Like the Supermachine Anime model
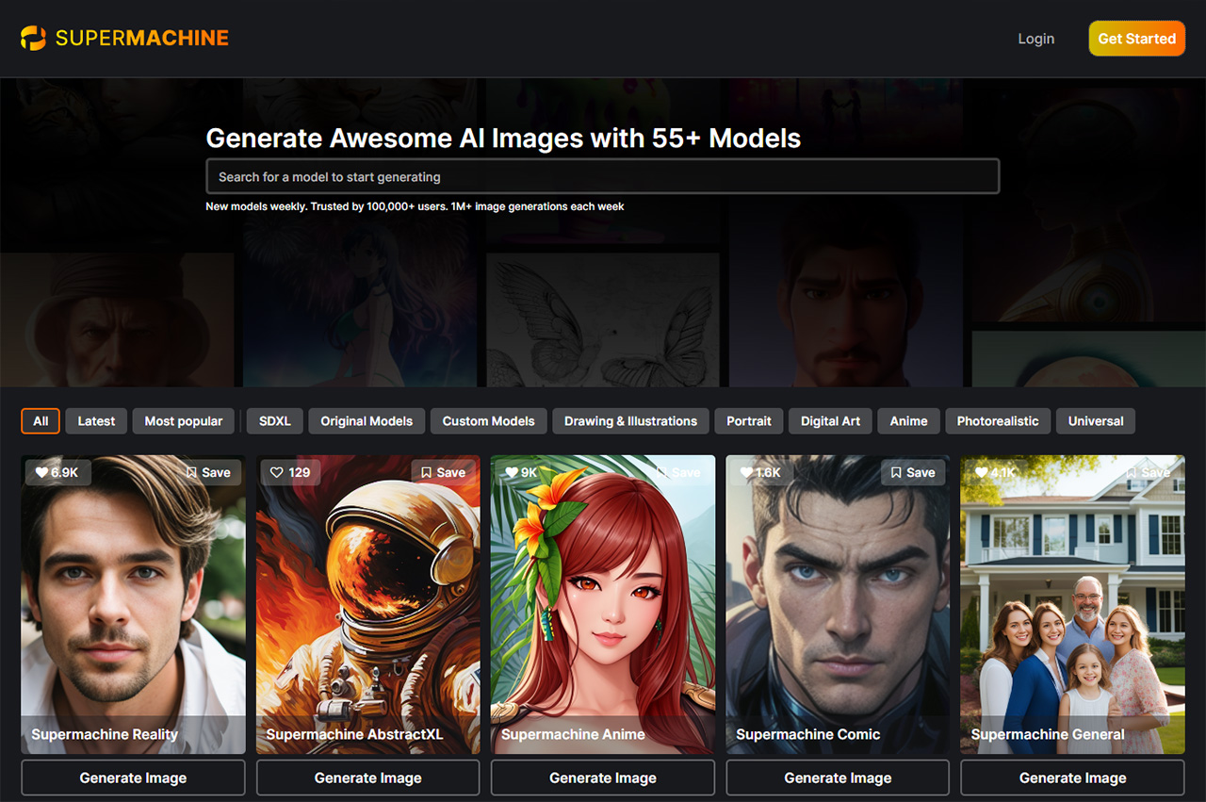 click(x=512, y=472)
